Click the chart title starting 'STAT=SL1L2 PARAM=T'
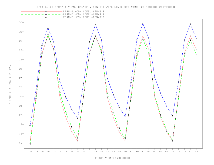This screenshot has width=214, height=165. [106, 7]
